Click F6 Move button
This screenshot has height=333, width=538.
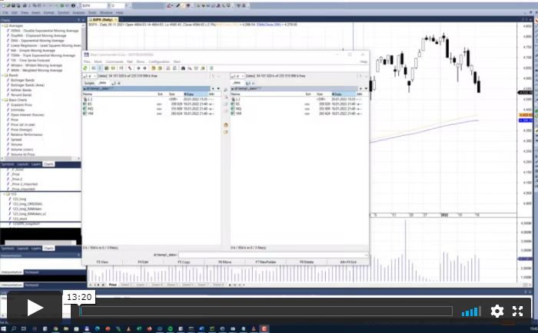[x=224, y=262]
